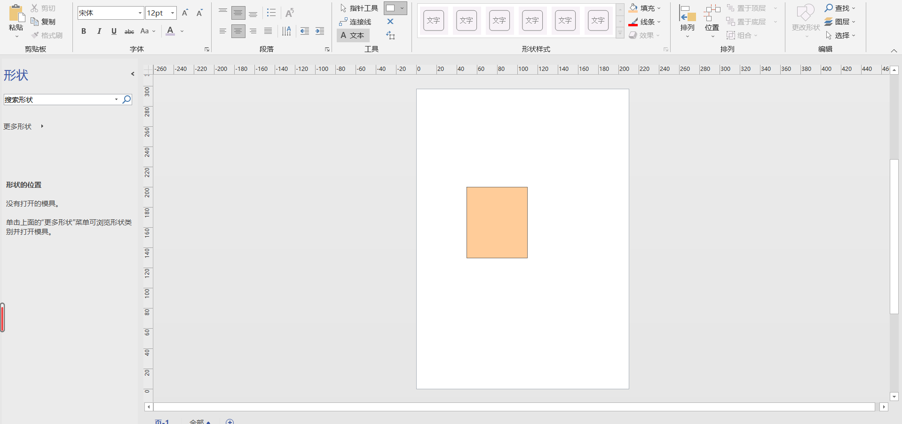The height and width of the screenshot is (424, 902).
Task: Select the Connector (连接线) tool
Action: point(355,22)
